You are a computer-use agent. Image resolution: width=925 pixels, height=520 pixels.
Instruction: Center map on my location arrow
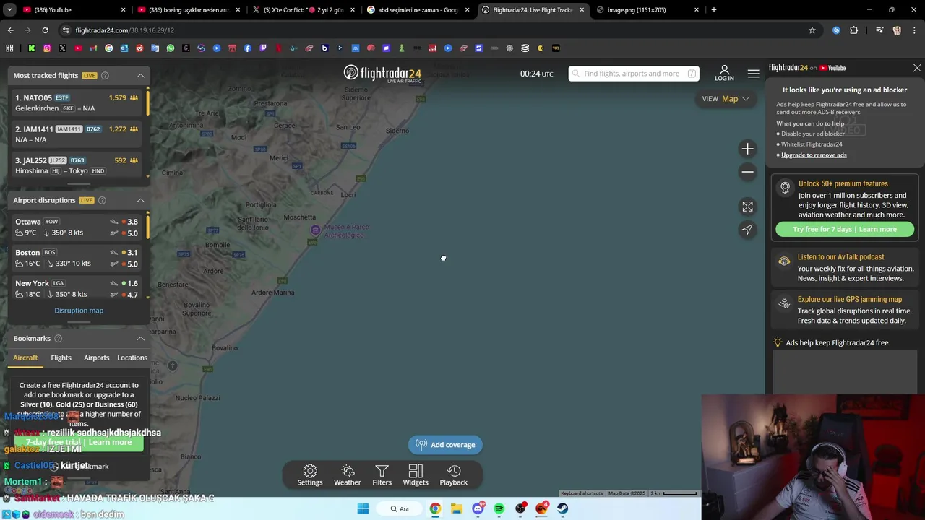pyautogui.click(x=747, y=230)
